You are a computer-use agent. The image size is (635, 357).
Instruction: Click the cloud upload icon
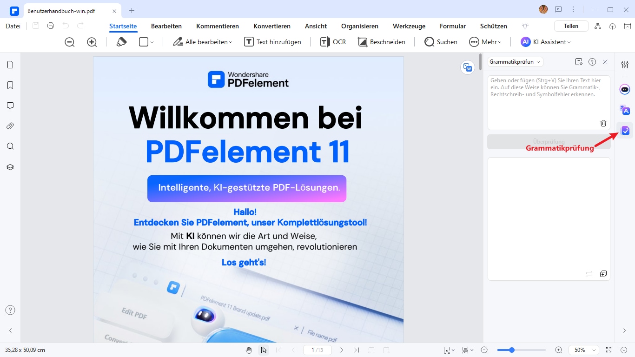click(613, 26)
